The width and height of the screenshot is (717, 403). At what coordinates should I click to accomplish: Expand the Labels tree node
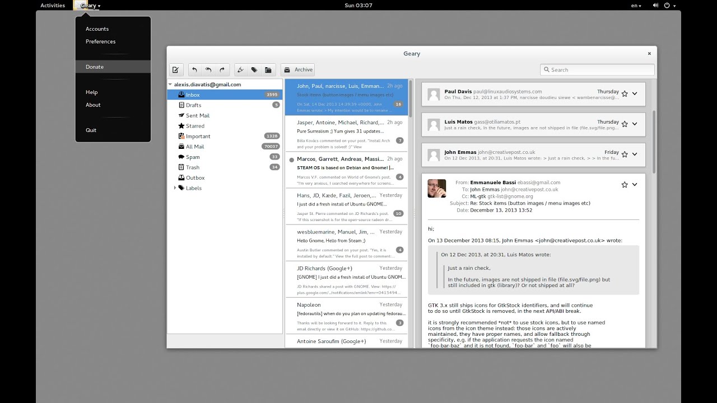click(175, 188)
